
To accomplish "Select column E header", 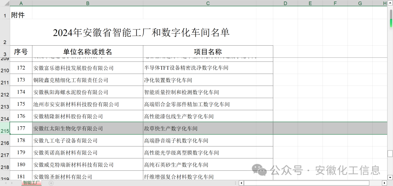I will tap(310, 3).
